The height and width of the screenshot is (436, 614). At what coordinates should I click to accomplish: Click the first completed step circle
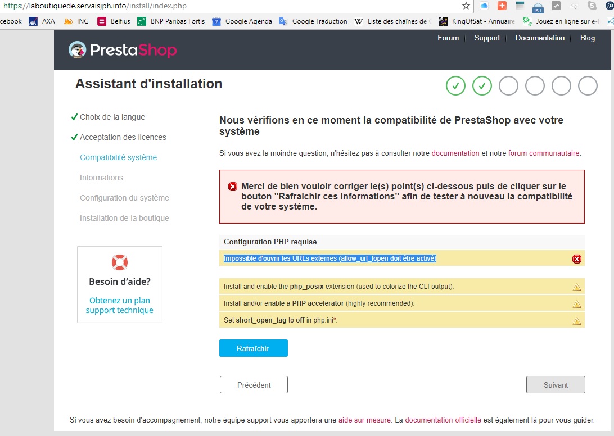[x=455, y=86]
